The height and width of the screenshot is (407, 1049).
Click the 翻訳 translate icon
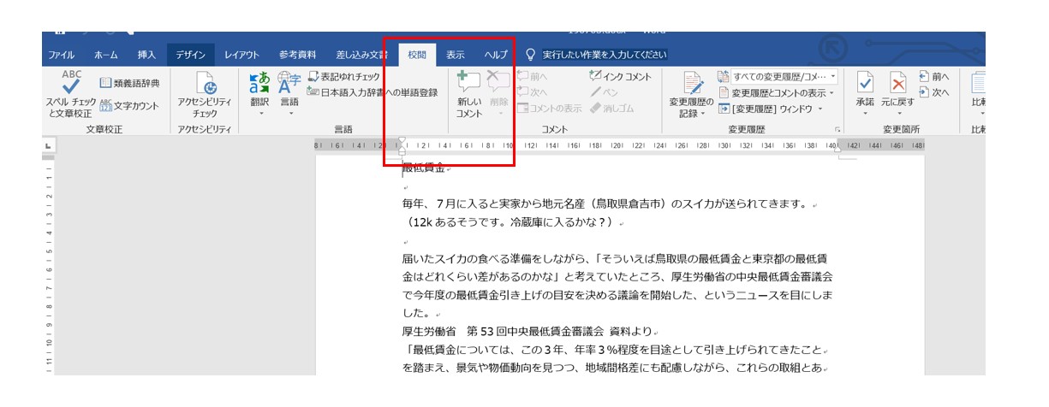tap(259, 83)
